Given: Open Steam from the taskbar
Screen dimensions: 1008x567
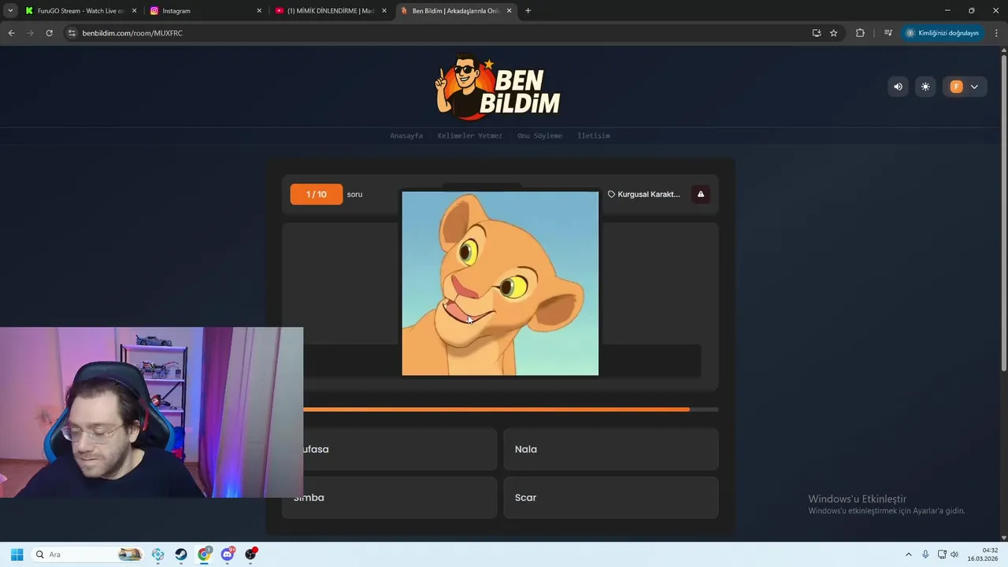Looking at the screenshot, I should pos(181,554).
